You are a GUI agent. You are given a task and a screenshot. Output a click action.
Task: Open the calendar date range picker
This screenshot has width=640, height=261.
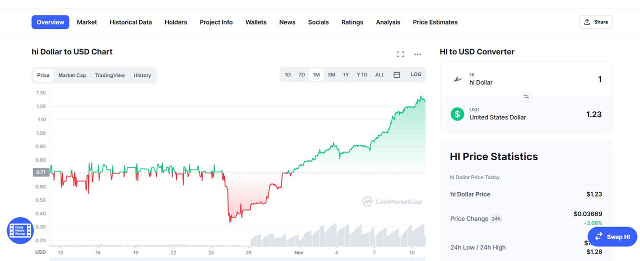tap(397, 75)
